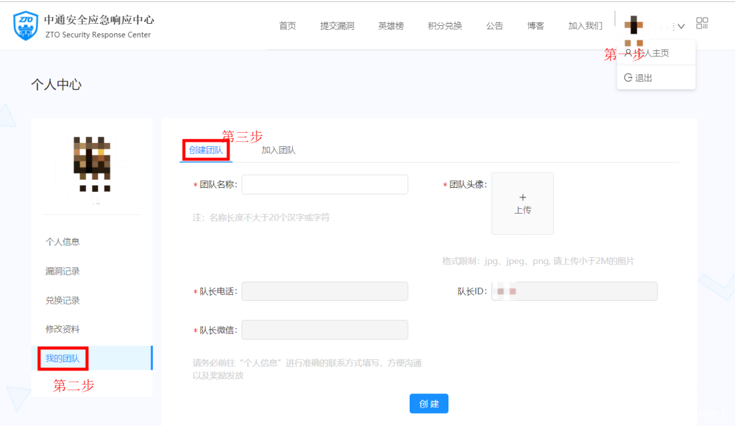The width and height of the screenshot is (735, 426).
Task: Open the QR code icon
Action: point(702,24)
